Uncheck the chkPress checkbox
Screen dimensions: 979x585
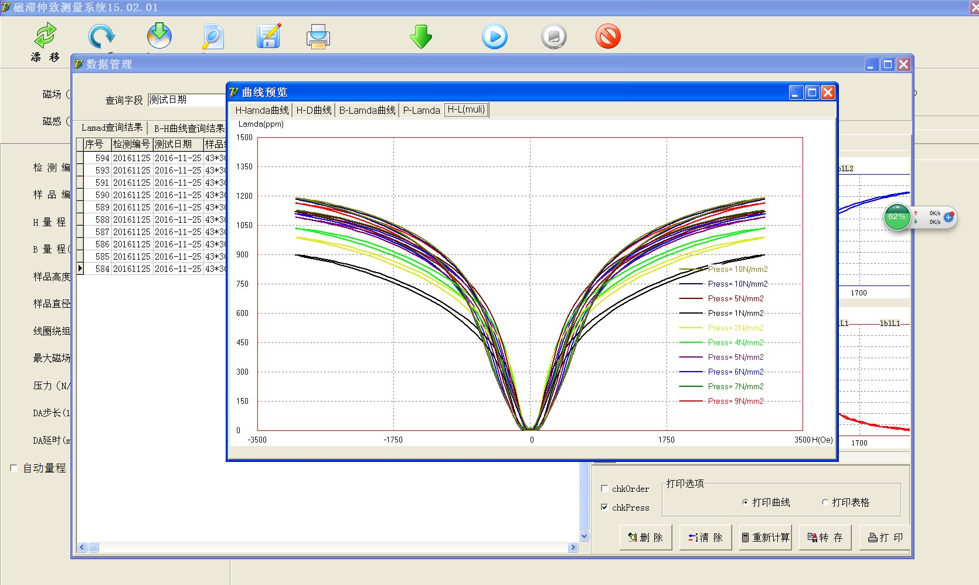604,507
